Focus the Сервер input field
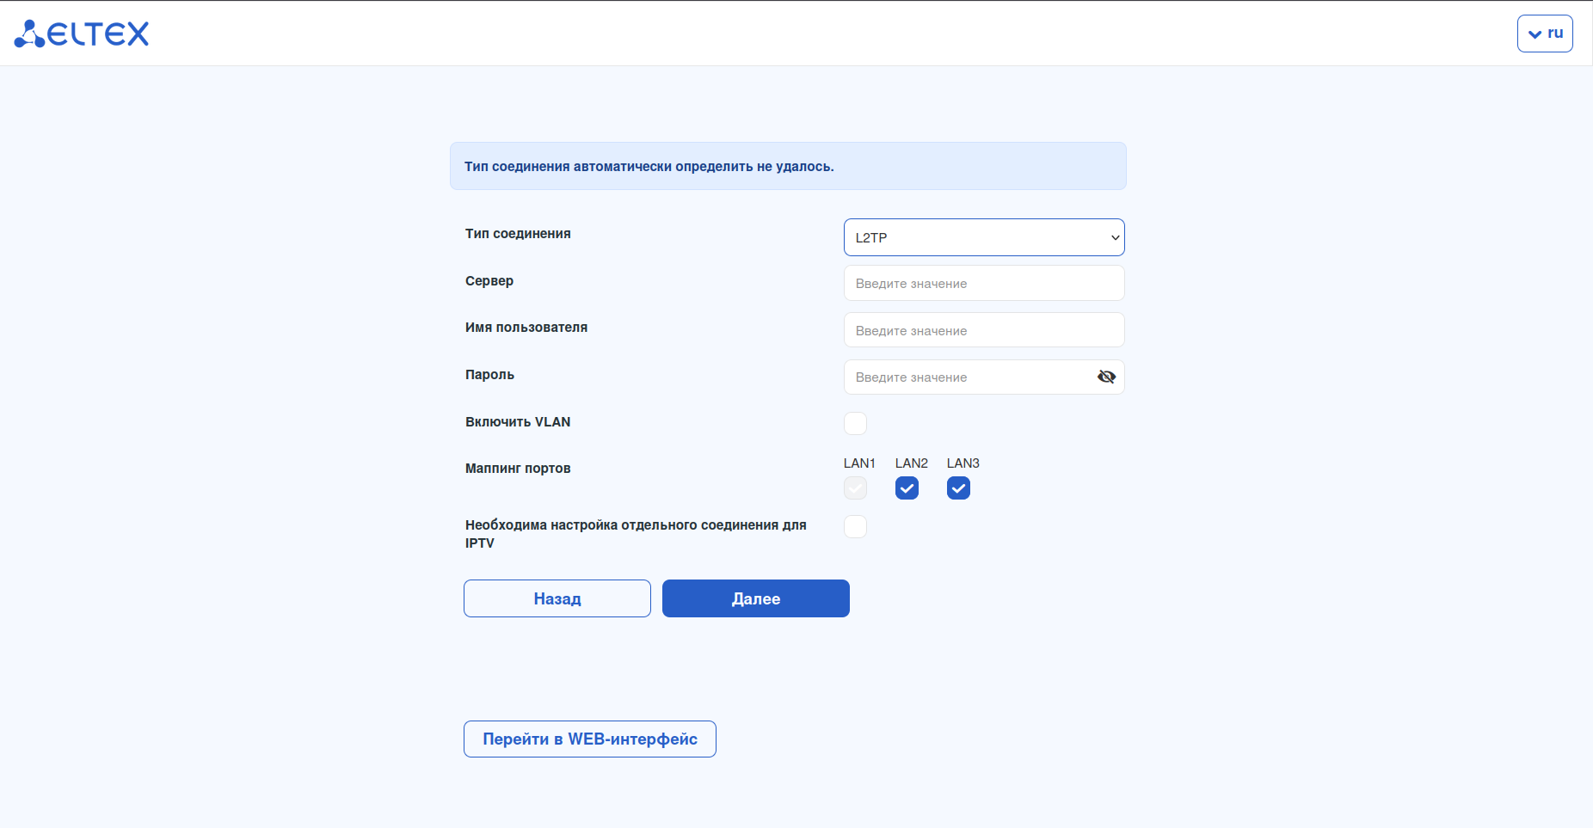Viewport: 1593px width, 828px height. point(984,283)
